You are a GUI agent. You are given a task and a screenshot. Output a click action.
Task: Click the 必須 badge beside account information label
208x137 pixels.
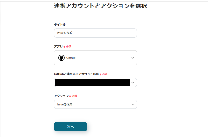click(x=105, y=74)
